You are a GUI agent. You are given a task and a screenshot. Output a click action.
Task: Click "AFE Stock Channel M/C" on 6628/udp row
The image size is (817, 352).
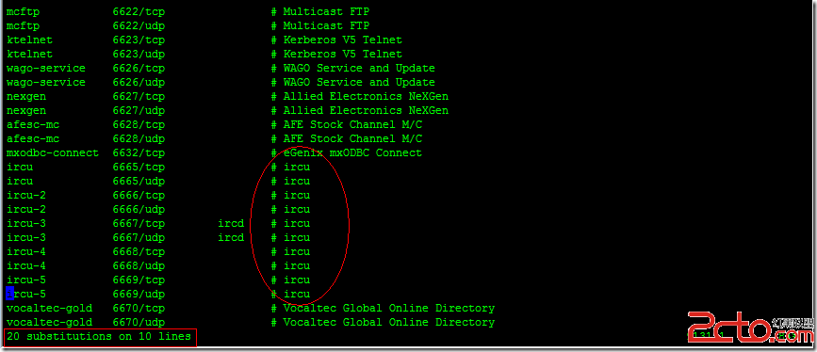tap(352, 139)
